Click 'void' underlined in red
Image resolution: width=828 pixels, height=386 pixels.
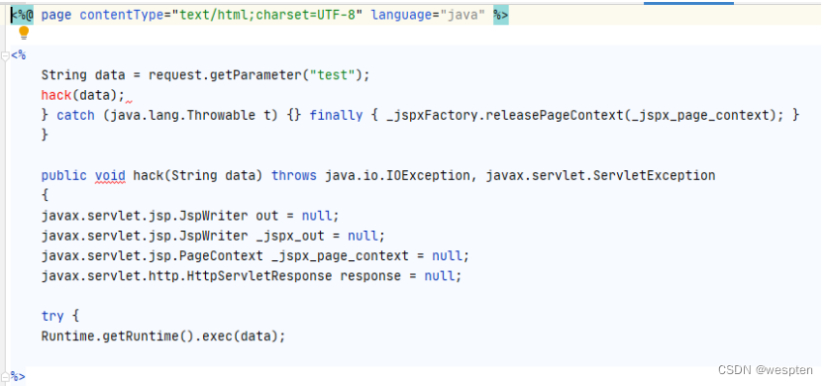click(110, 175)
